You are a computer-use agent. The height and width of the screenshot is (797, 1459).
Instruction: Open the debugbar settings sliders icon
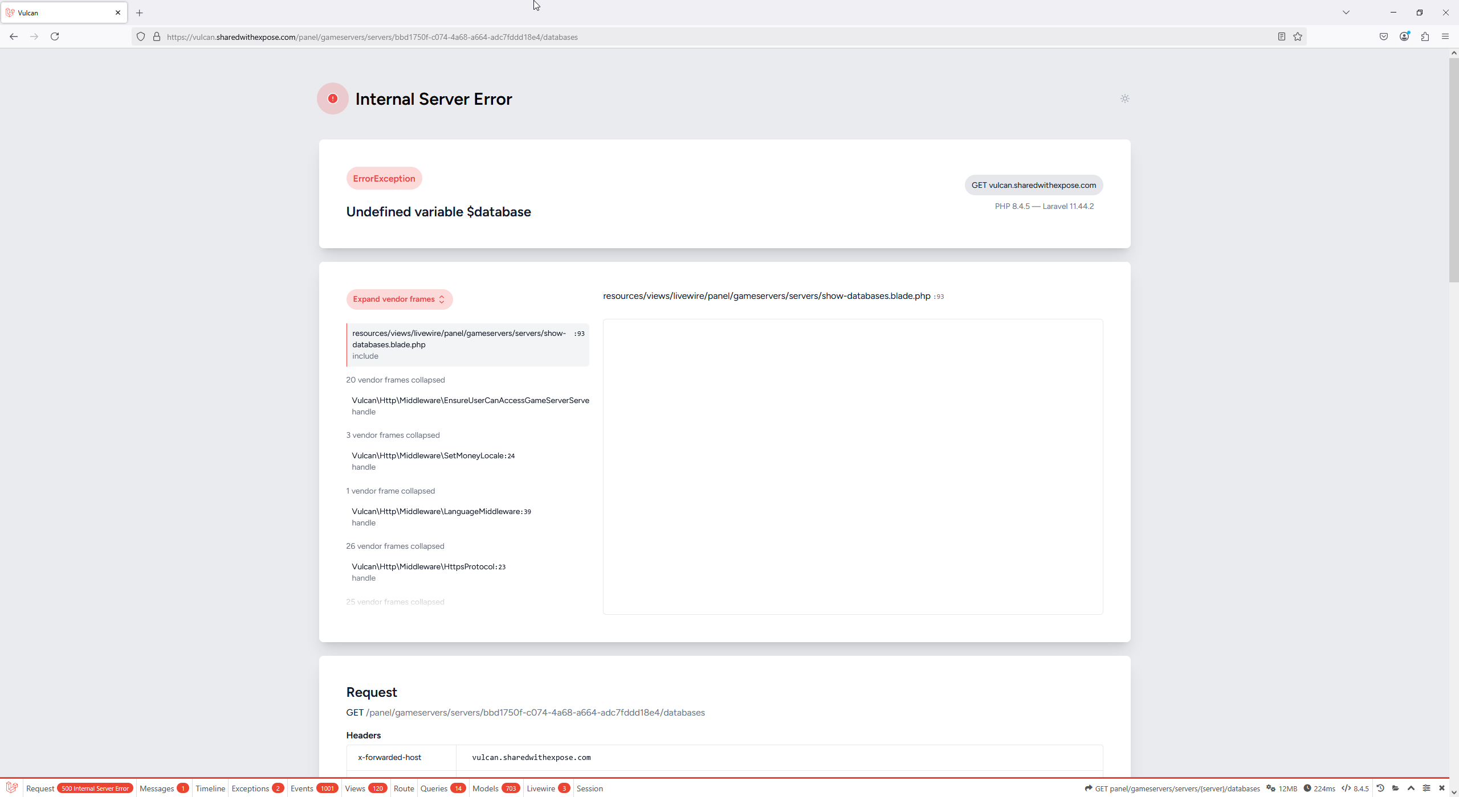pyautogui.click(x=1427, y=788)
